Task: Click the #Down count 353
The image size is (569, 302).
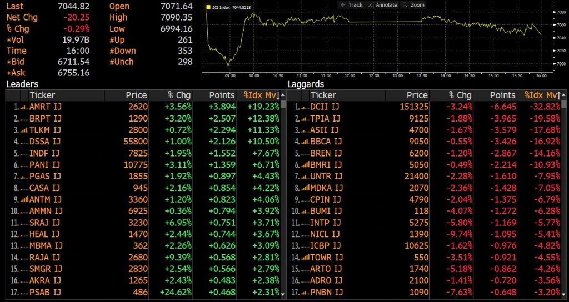Action: 185,51
